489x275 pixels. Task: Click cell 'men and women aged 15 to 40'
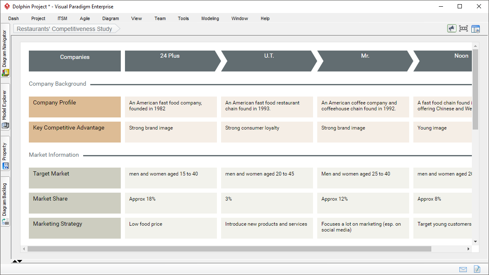coord(171,178)
